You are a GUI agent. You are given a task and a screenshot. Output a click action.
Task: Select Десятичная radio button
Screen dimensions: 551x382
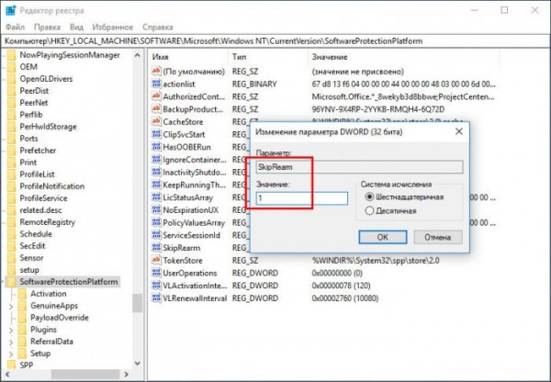click(x=369, y=211)
